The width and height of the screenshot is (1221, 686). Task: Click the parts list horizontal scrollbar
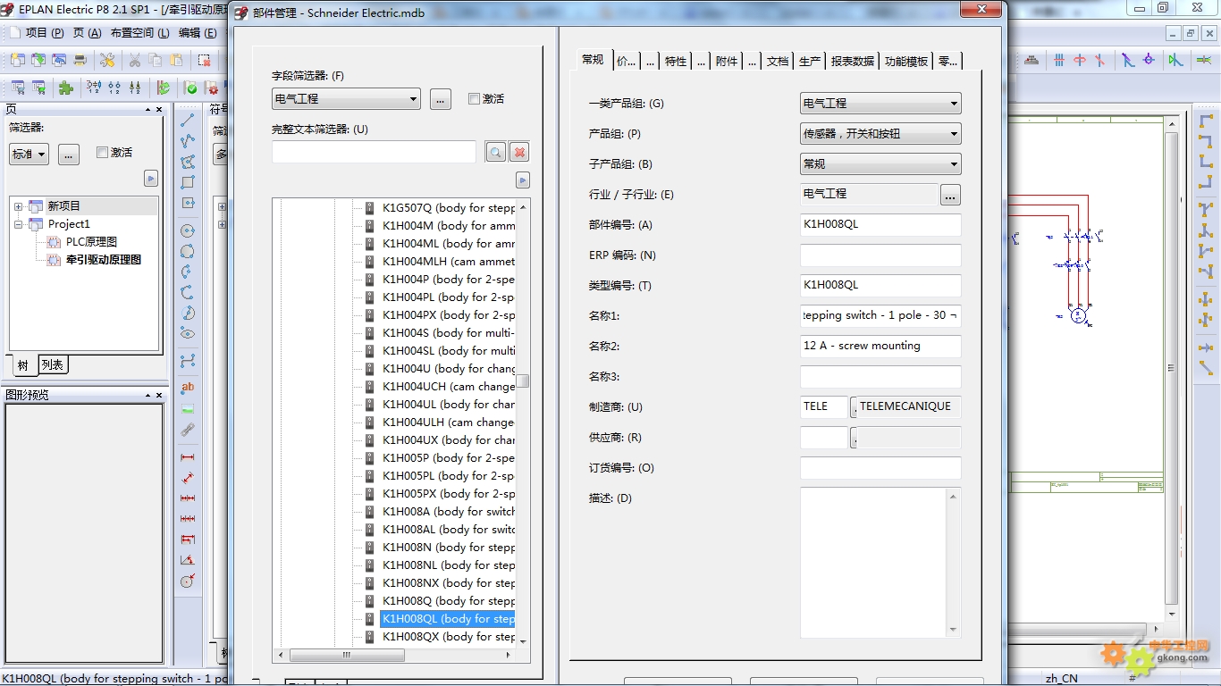[395, 655]
